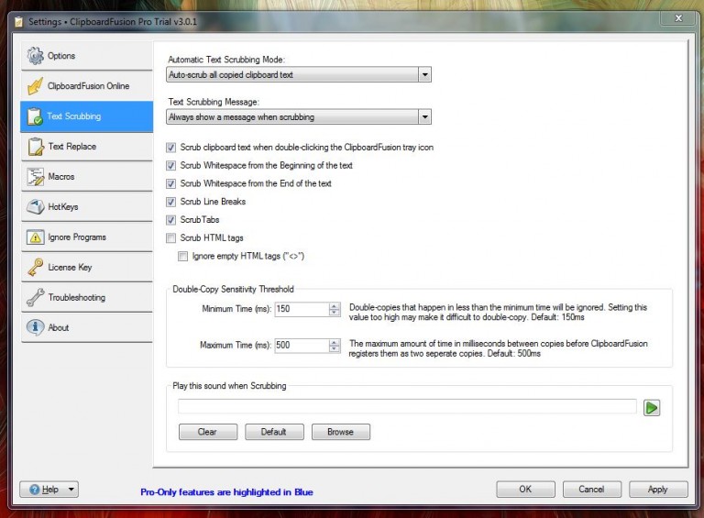Click the About info icon
704x518 pixels.
[x=35, y=327]
